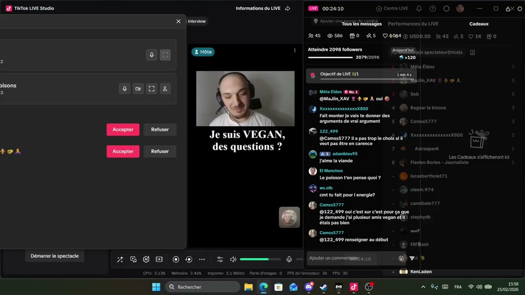Toggle the unlock padlock icon
525x295 pixels.
point(508,9)
